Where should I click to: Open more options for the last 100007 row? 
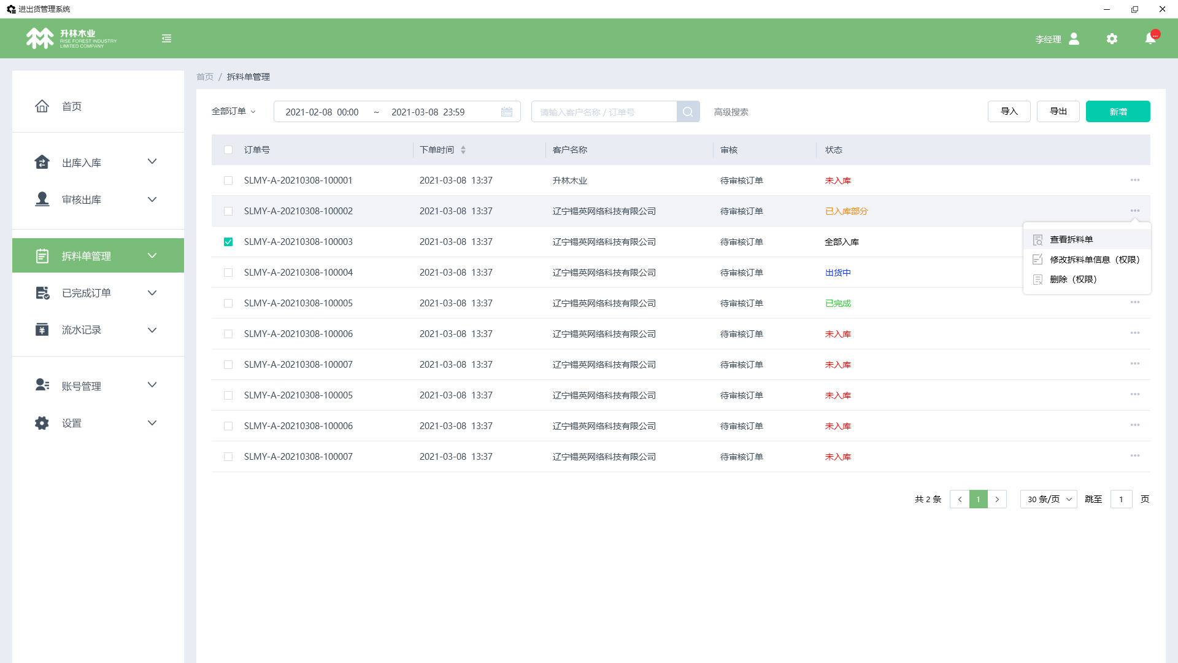click(1135, 456)
